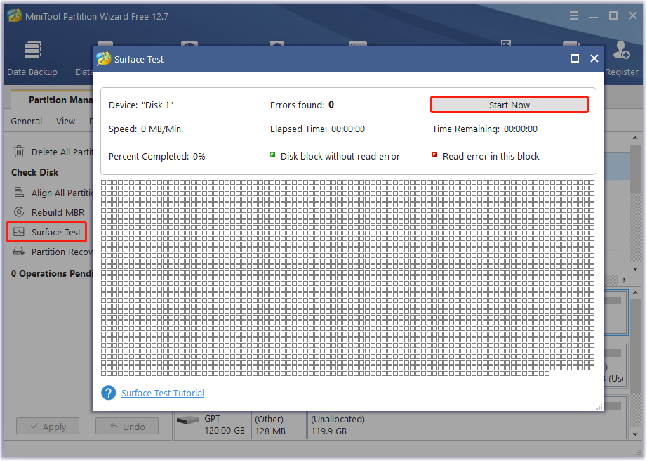Click the 'Check Disk' section heading

34,172
